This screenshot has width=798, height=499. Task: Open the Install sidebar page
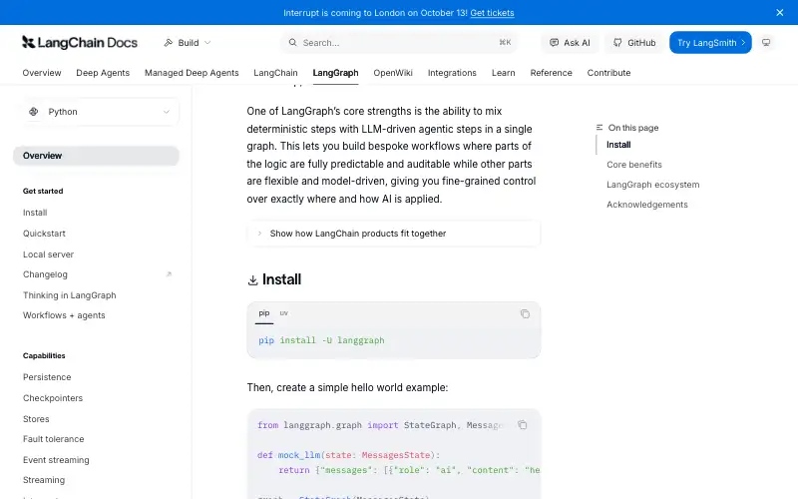tap(35, 213)
